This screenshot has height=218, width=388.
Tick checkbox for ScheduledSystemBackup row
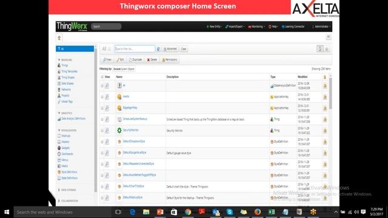102,119
